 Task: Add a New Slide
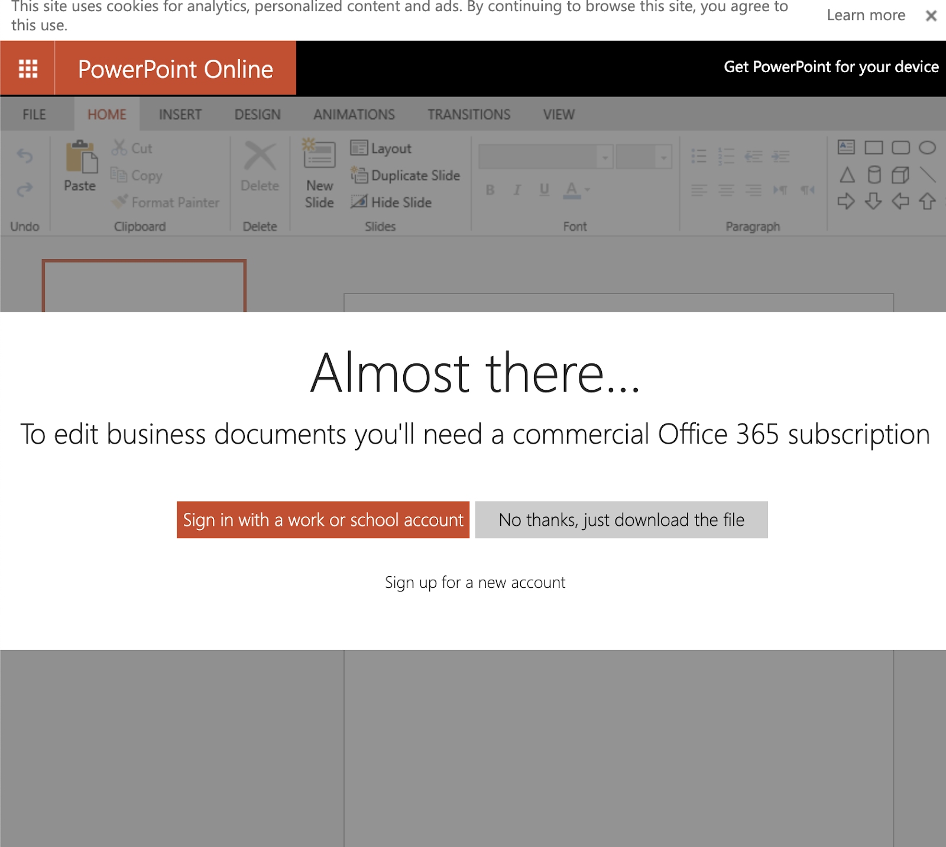click(x=319, y=174)
